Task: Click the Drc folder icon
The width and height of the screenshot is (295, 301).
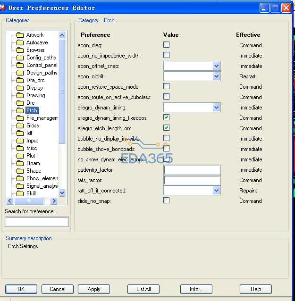Action: pyautogui.click(x=20, y=103)
